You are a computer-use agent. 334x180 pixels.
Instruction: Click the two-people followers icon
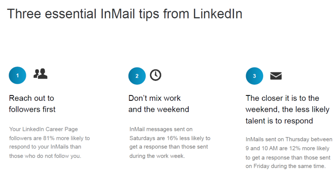40,74
